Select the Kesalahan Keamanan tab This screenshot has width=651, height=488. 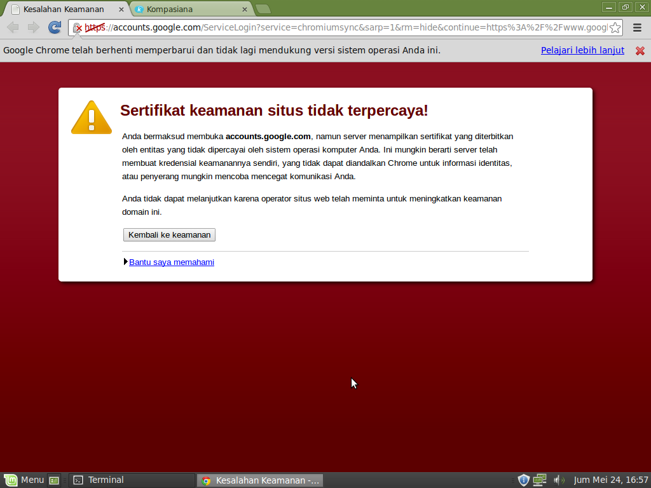pyautogui.click(x=64, y=10)
